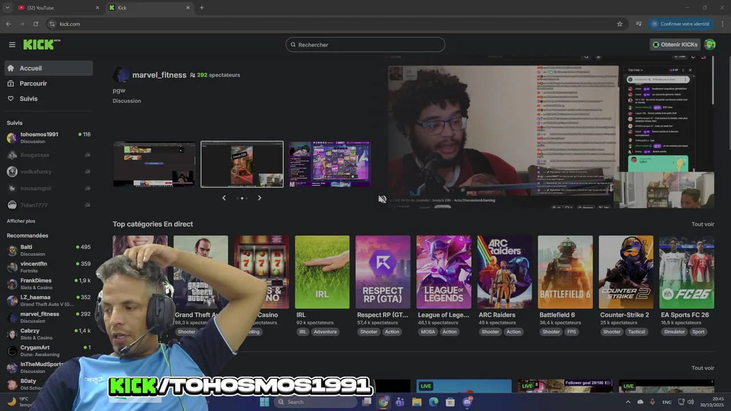Click the Sport tag under EA Sports FC 26
The image size is (731, 411).
pyautogui.click(x=698, y=332)
